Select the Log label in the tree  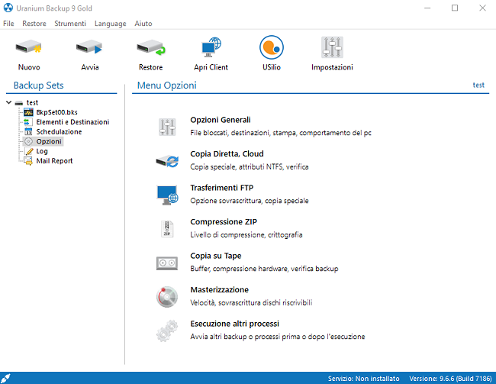tap(42, 151)
